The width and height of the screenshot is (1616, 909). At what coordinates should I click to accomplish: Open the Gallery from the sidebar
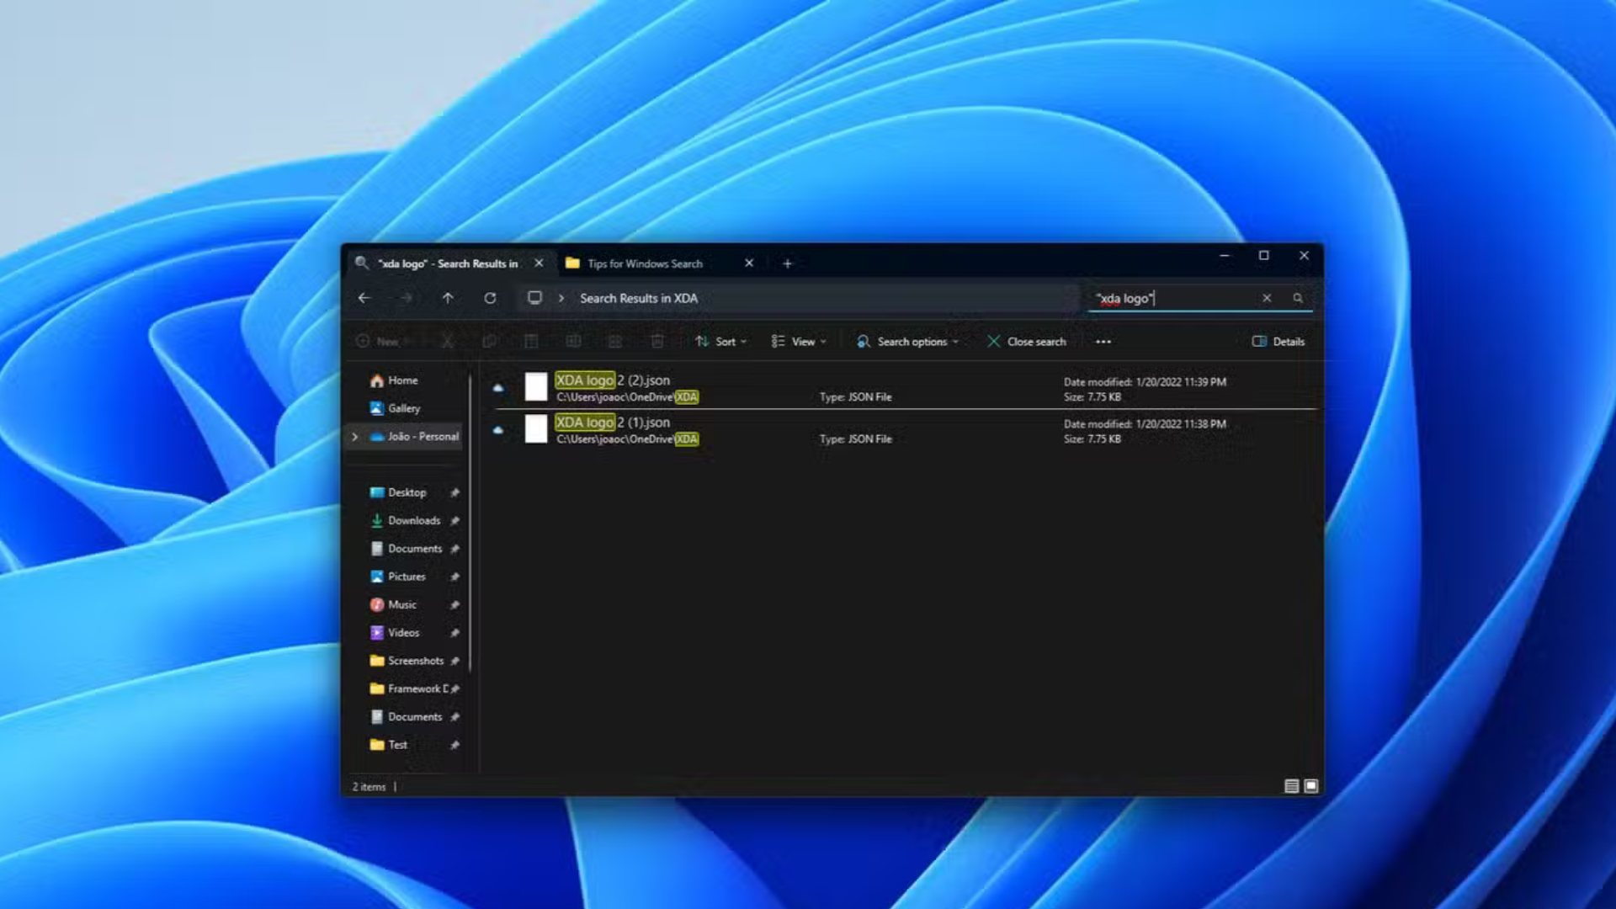[404, 408]
